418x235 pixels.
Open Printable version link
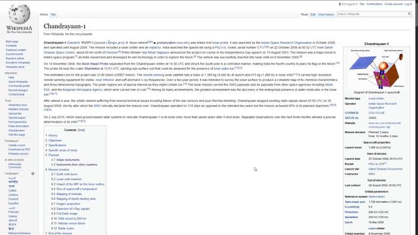(x=18, y=154)
